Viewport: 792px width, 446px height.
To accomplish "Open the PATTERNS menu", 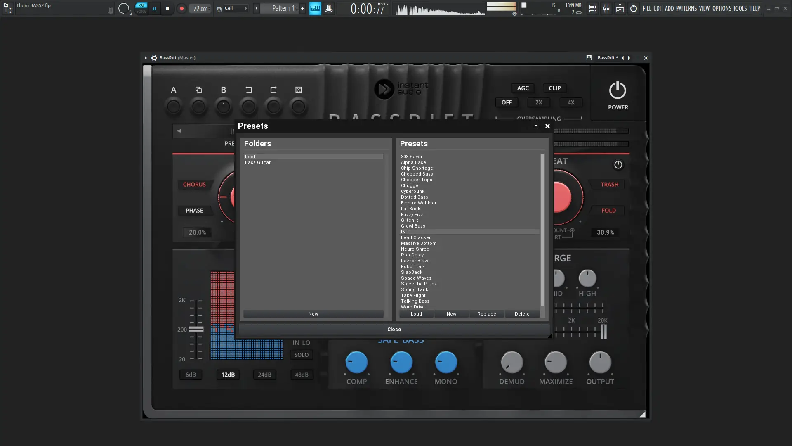I will 686,8.
